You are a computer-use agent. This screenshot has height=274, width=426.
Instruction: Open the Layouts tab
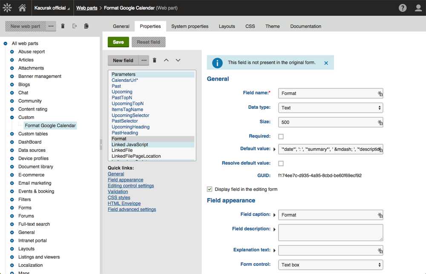tap(227, 26)
